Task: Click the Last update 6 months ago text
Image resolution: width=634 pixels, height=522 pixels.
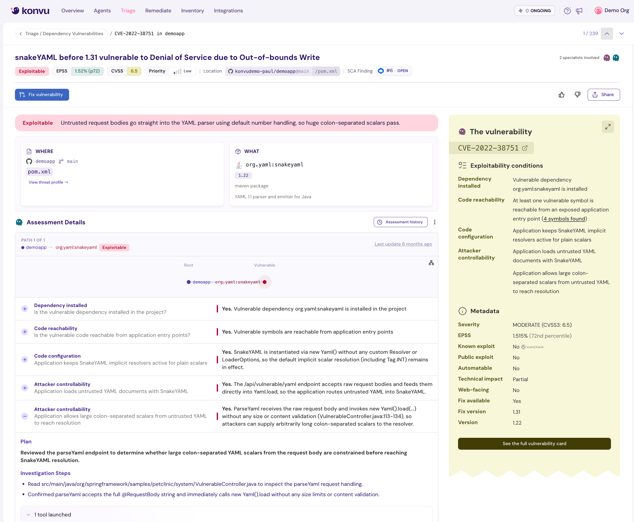Action: click(403, 244)
